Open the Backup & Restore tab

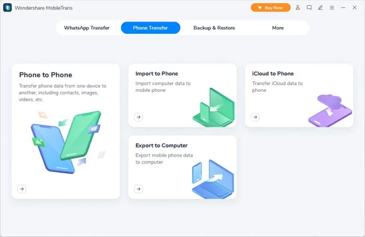pyautogui.click(x=214, y=28)
